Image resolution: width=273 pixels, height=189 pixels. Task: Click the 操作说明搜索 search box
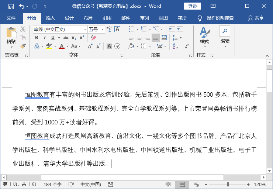tap(220, 18)
